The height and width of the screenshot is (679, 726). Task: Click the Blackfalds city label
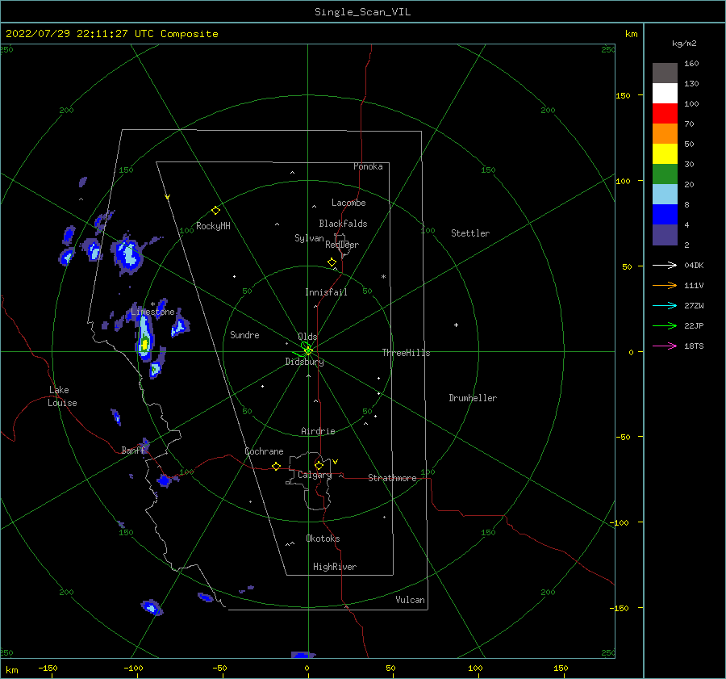(x=343, y=224)
